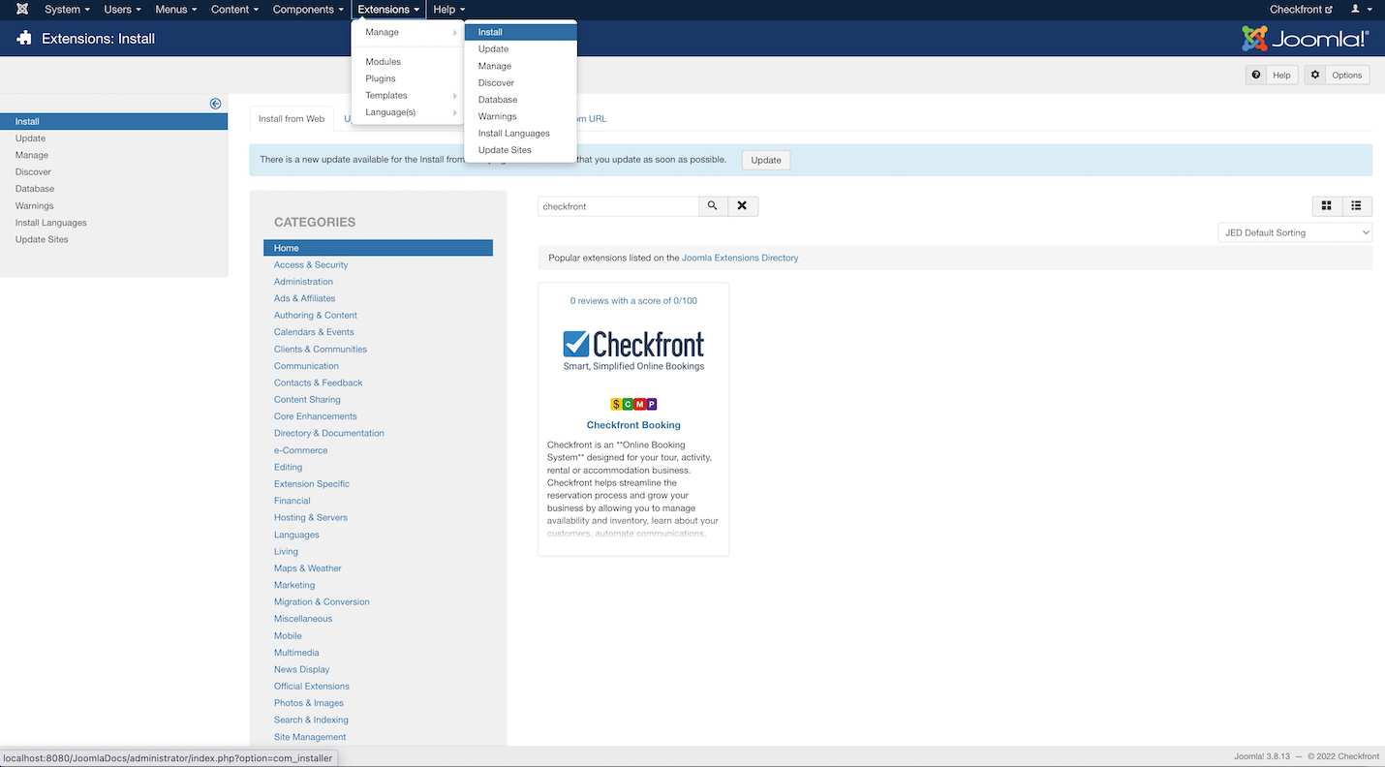Select Install Languages in submenu

pos(521,134)
